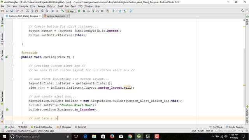The width and height of the screenshot is (249, 140).
Task: Click the Make Project hammer icon
Action: point(63,11)
